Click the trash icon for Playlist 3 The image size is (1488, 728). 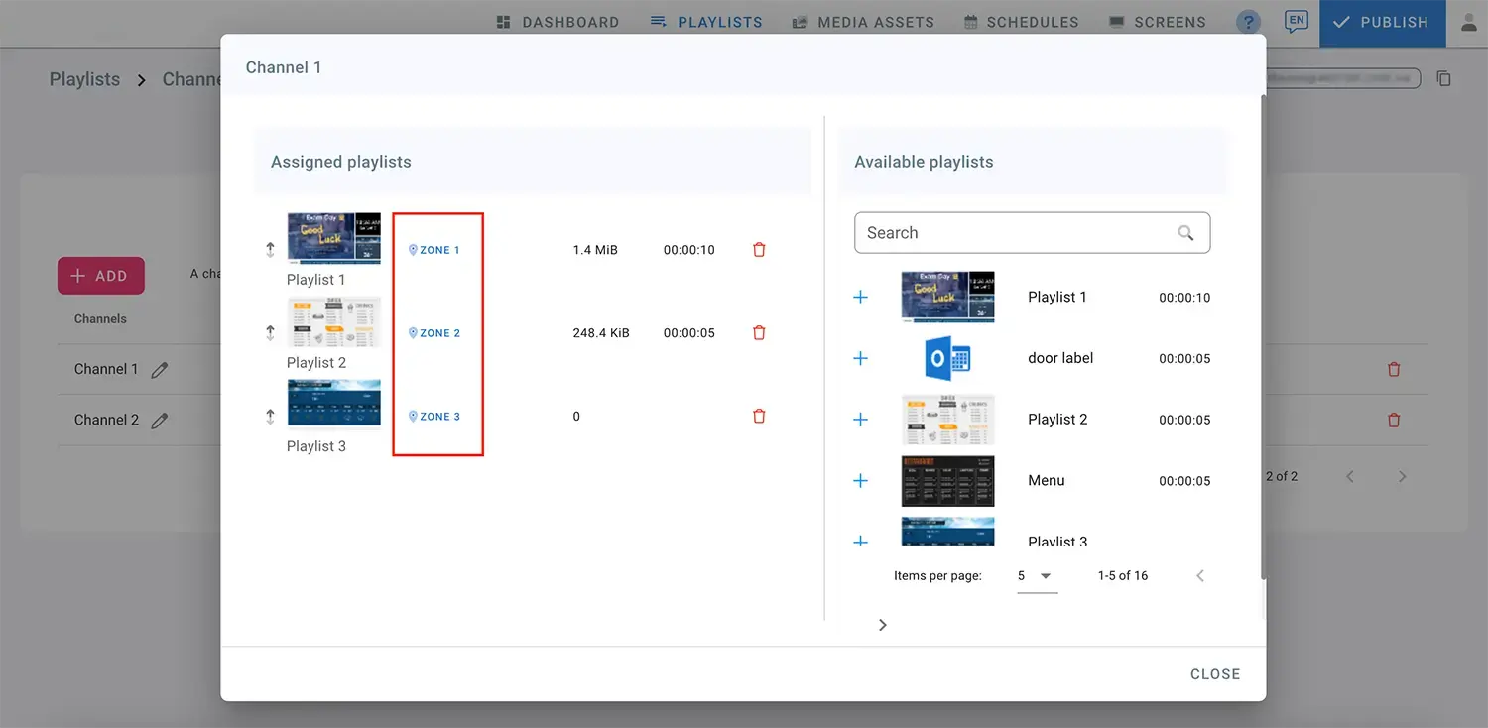[759, 417]
